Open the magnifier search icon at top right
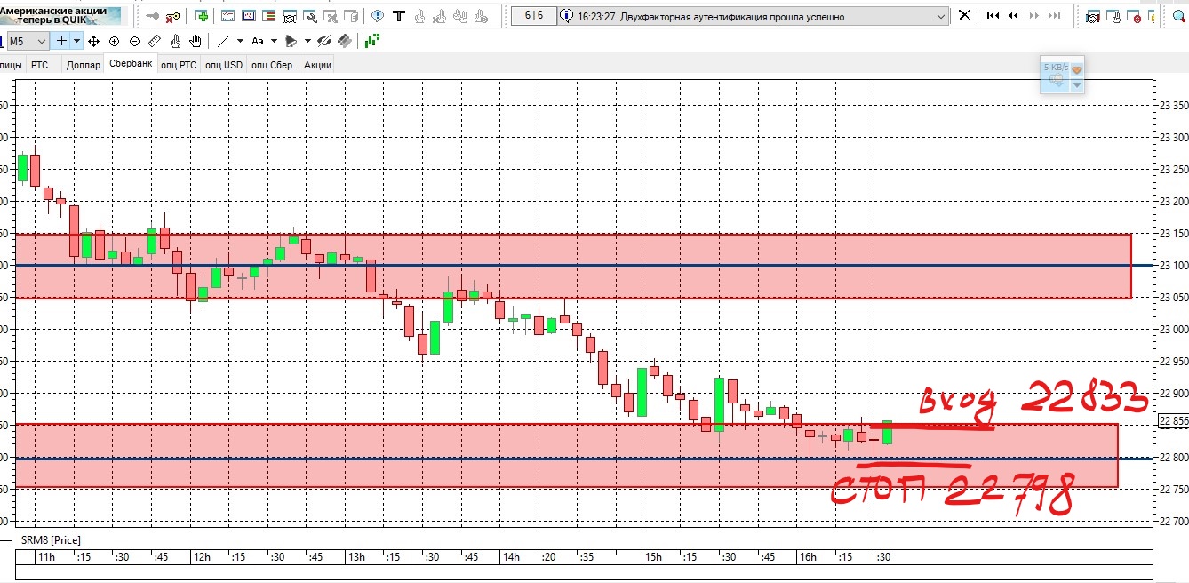 click(1178, 16)
